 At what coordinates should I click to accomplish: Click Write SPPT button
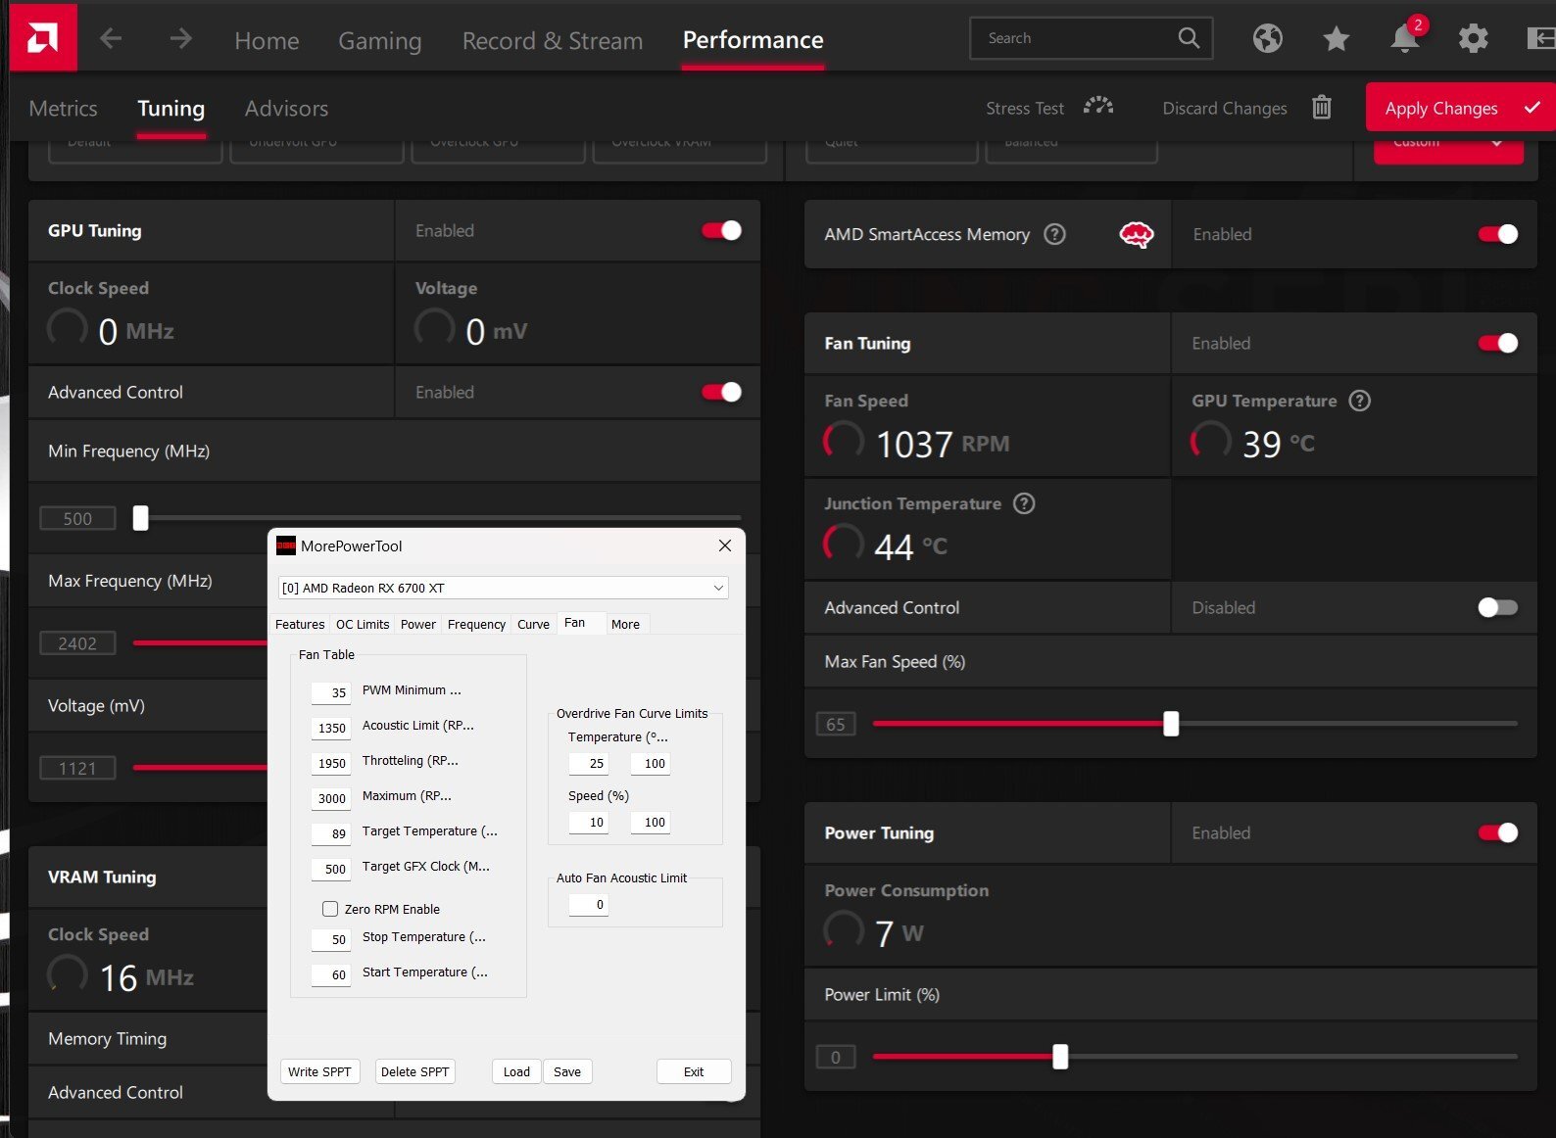pyautogui.click(x=319, y=1071)
